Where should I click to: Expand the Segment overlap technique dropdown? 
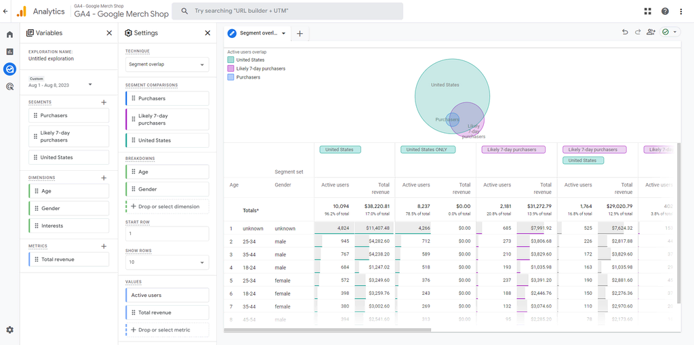[x=167, y=64]
